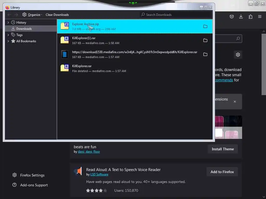Show KillExplorer(1).rar in folder
The width and height of the screenshot is (266, 199).
(205, 40)
